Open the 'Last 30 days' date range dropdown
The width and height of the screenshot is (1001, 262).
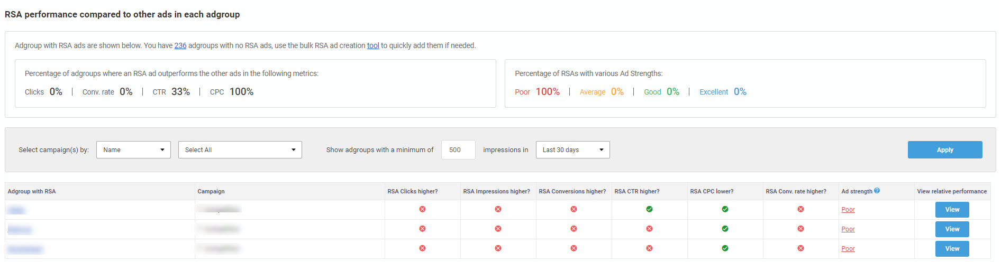click(x=572, y=150)
